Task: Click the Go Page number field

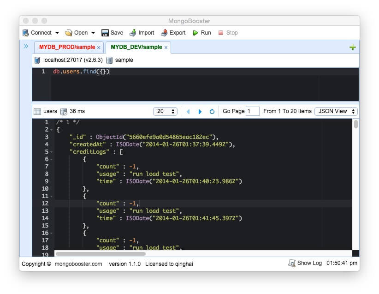Action: pos(252,111)
